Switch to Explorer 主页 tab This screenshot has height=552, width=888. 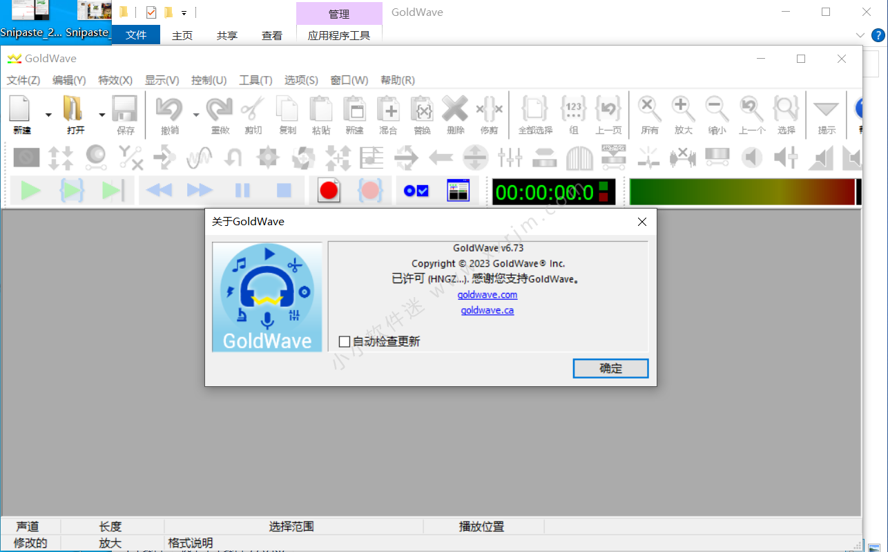coord(182,35)
